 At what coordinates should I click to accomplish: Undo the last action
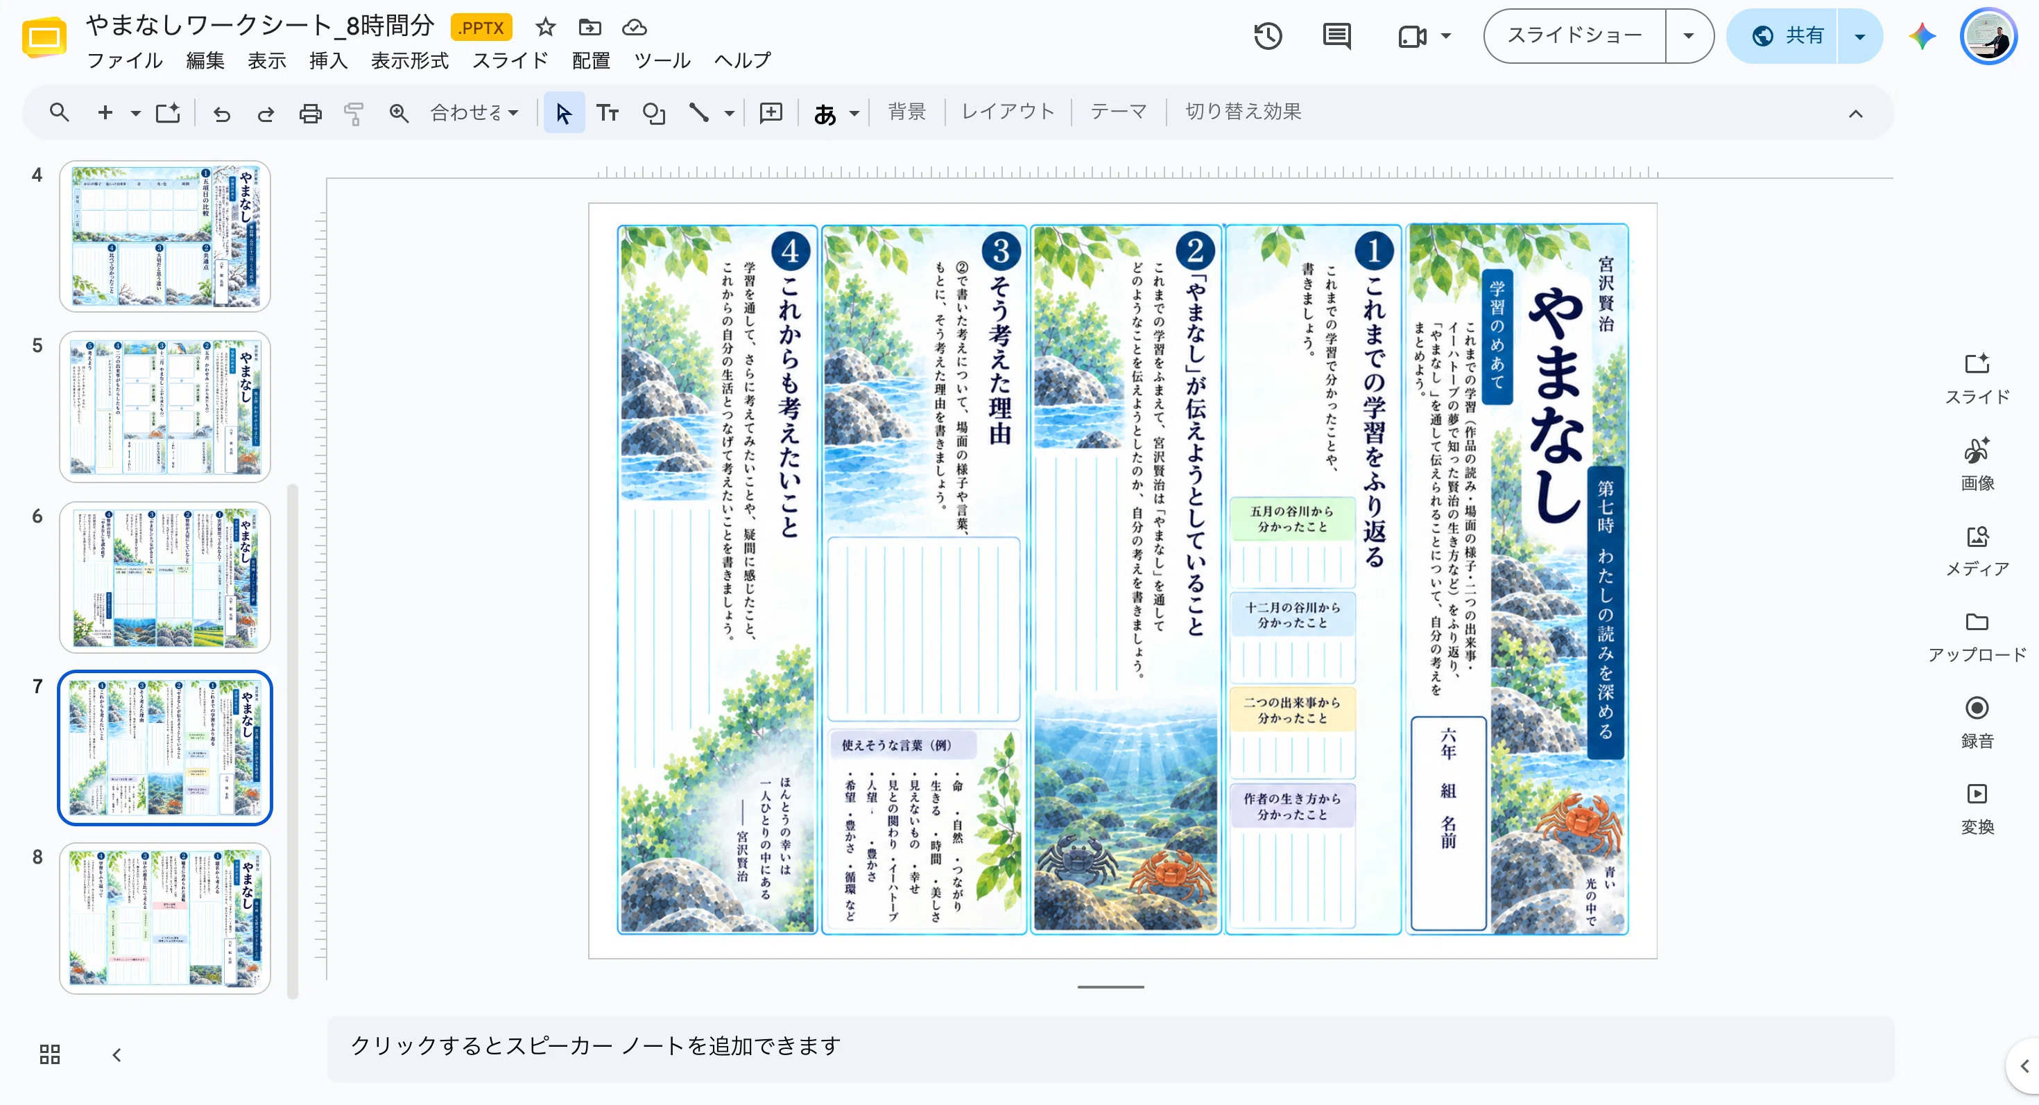click(222, 113)
